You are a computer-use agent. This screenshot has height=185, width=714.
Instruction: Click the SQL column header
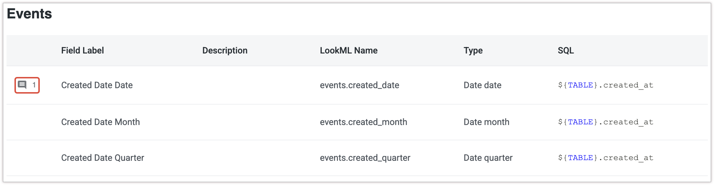566,51
